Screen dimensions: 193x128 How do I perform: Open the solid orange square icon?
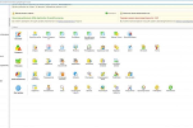coord(62,74)
